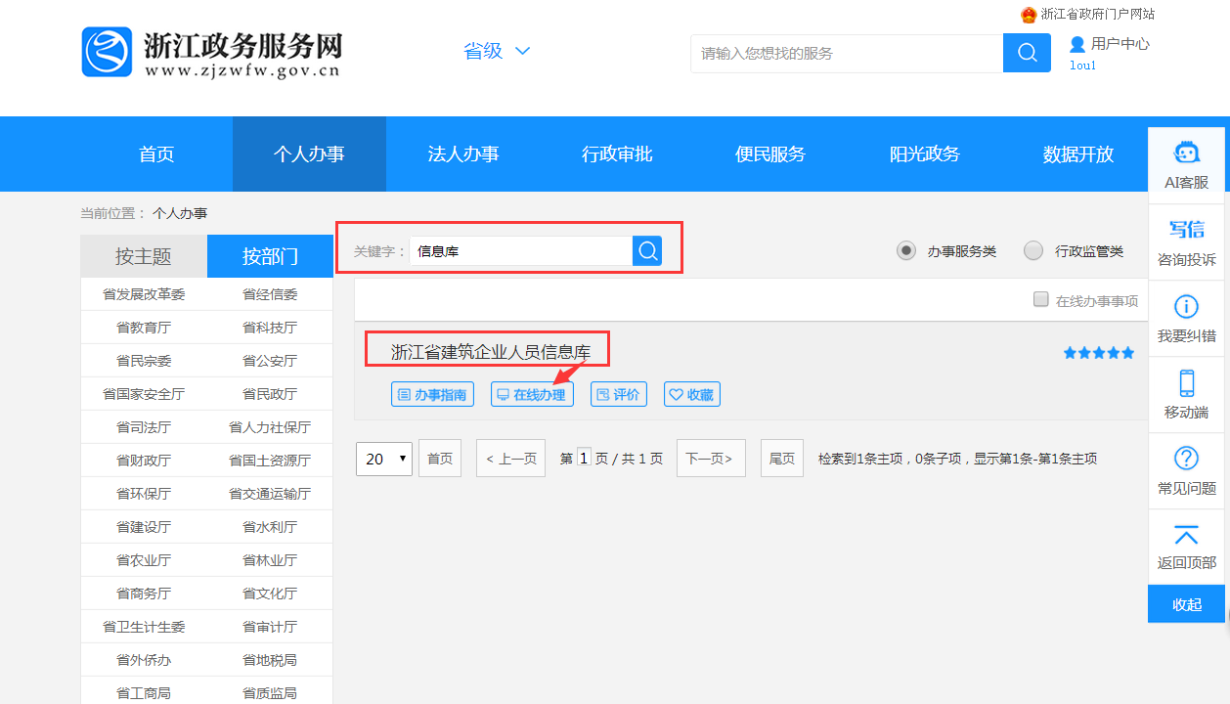Select department 省国土资源厅

[270, 461]
